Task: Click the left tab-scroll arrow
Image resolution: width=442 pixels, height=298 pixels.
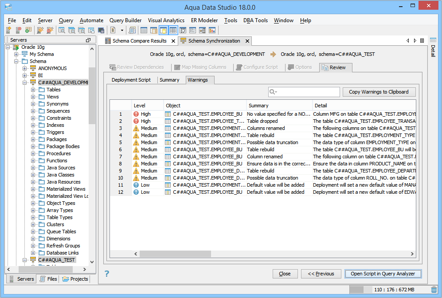Action: pos(407,41)
